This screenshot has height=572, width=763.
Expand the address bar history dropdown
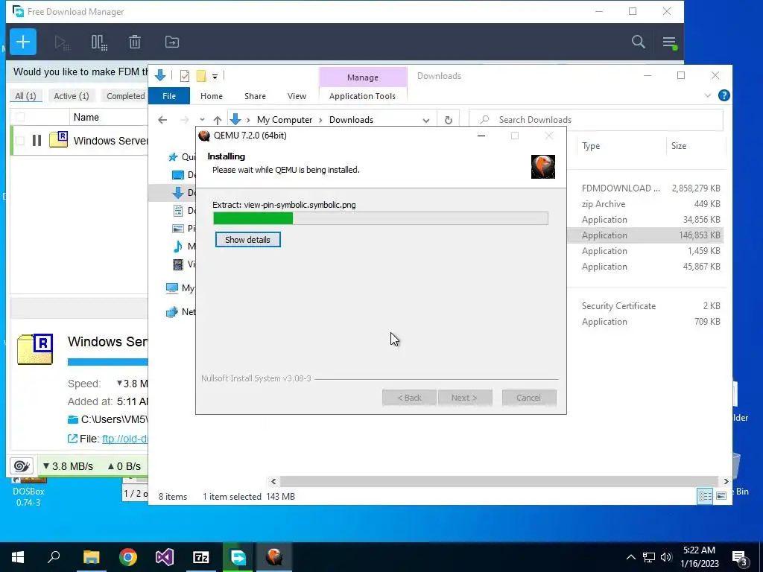(425, 120)
